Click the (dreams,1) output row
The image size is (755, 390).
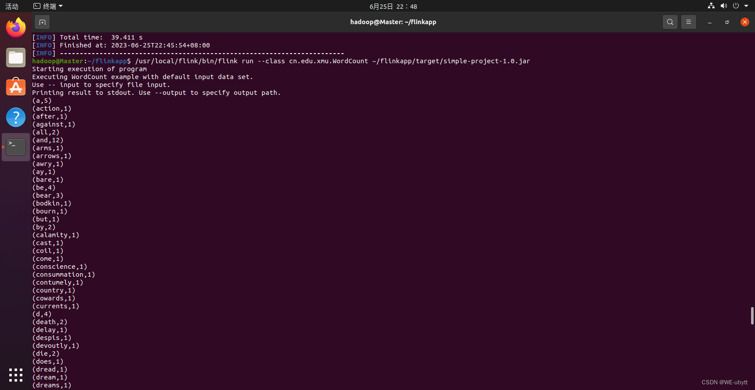click(52, 385)
